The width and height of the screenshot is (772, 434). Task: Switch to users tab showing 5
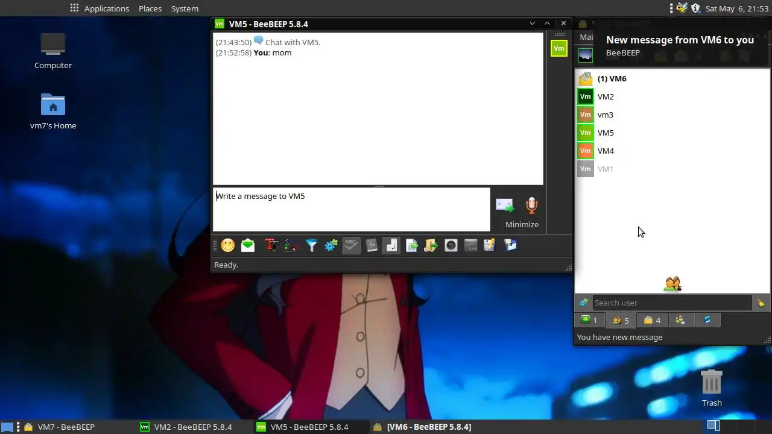click(621, 320)
